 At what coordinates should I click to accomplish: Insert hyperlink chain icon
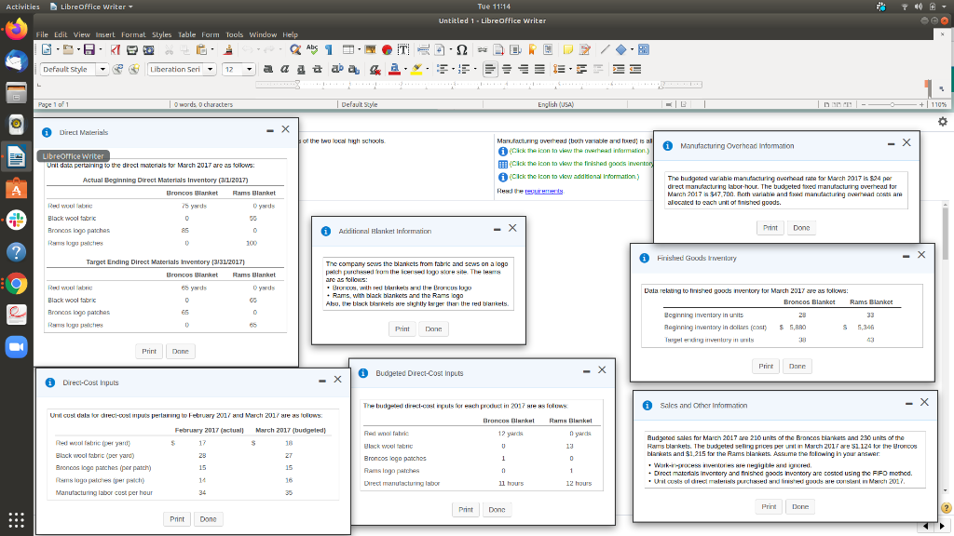click(x=482, y=50)
